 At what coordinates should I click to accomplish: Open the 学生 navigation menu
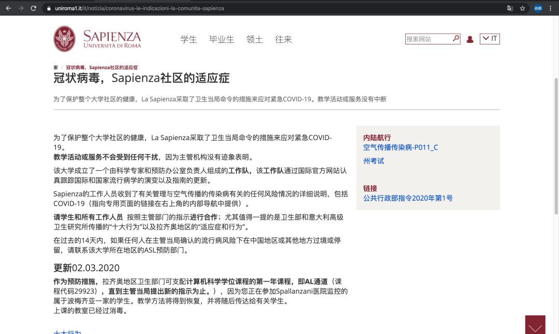188,39
